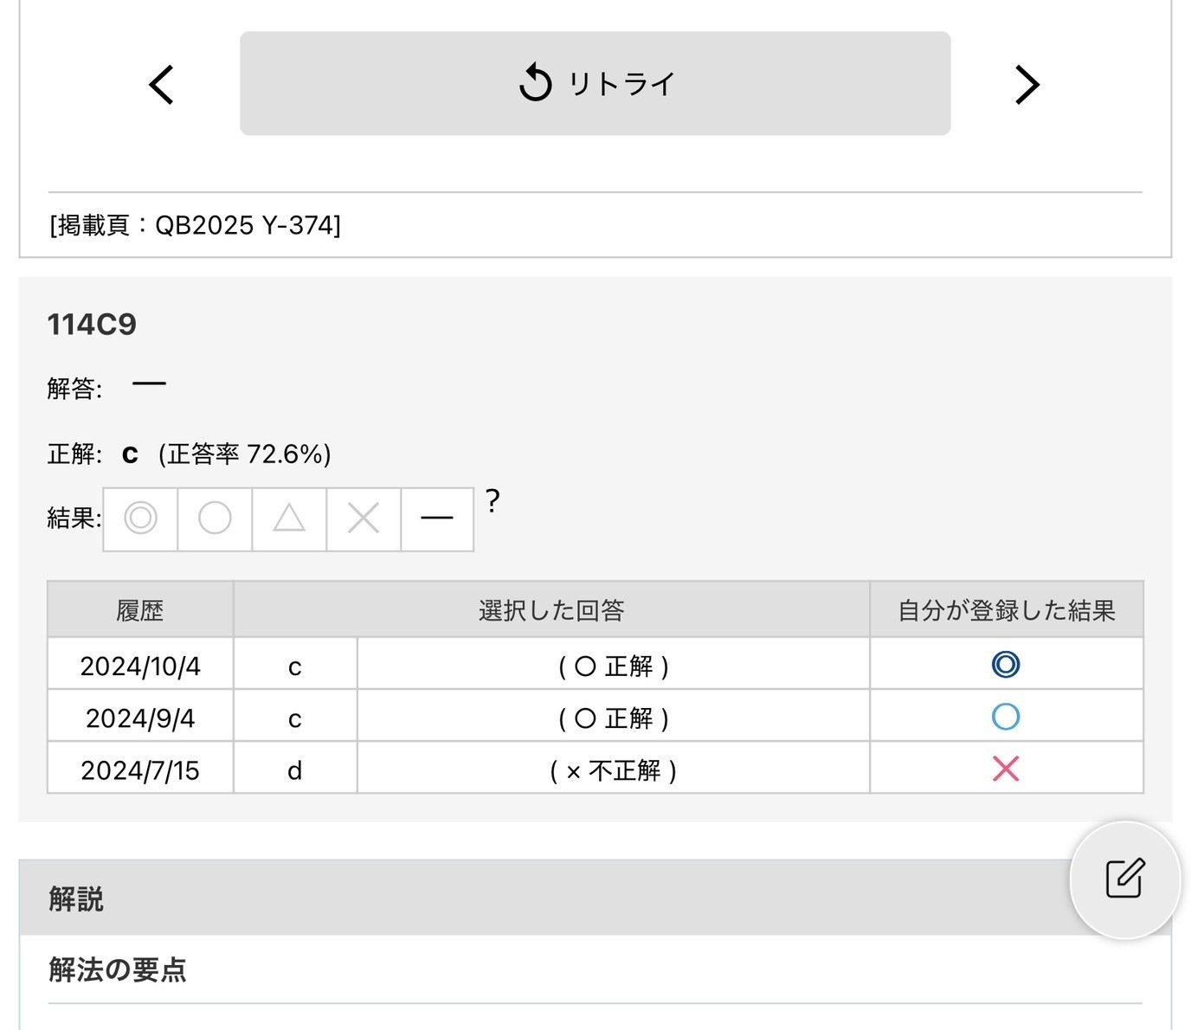The width and height of the screenshot is (1191, 1030).
Task: Click the 選択した回答 column header
Action: [x=551, y=610]
